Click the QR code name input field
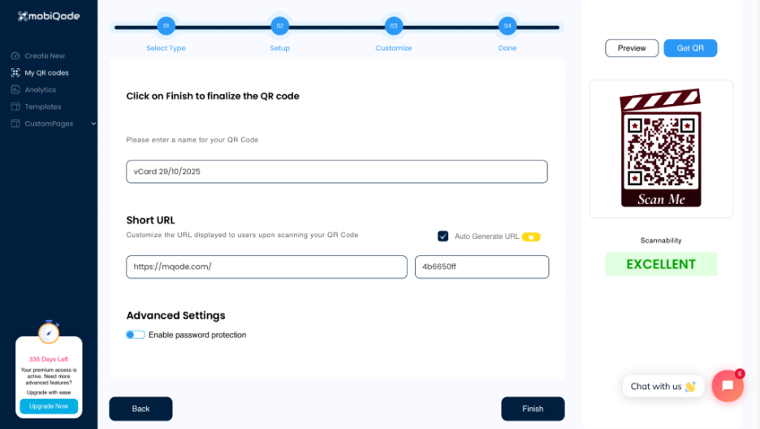Screen dimensions: 760x429 (336, 171)
